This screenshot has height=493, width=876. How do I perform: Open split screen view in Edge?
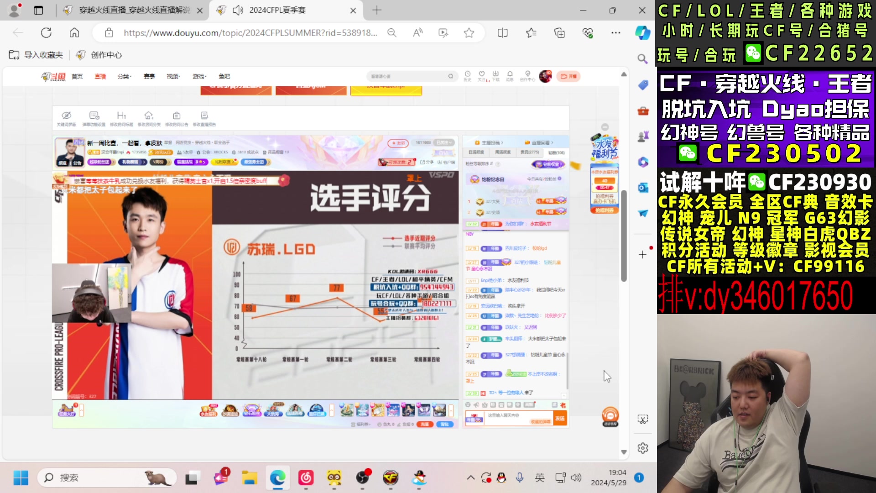coord(502,33)
